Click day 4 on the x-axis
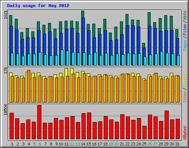 click(29, 144)
